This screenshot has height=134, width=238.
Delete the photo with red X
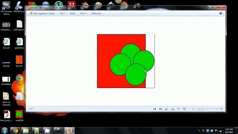[x=178, y=109]
